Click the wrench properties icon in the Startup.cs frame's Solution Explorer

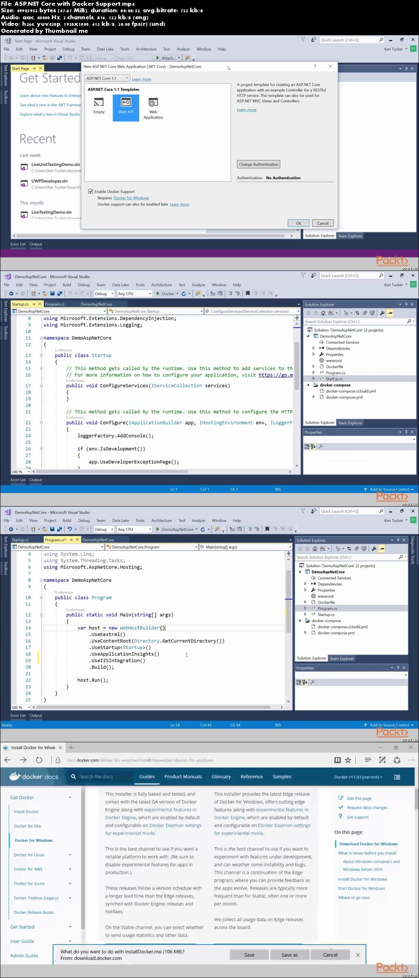click(x=382, y=313)
